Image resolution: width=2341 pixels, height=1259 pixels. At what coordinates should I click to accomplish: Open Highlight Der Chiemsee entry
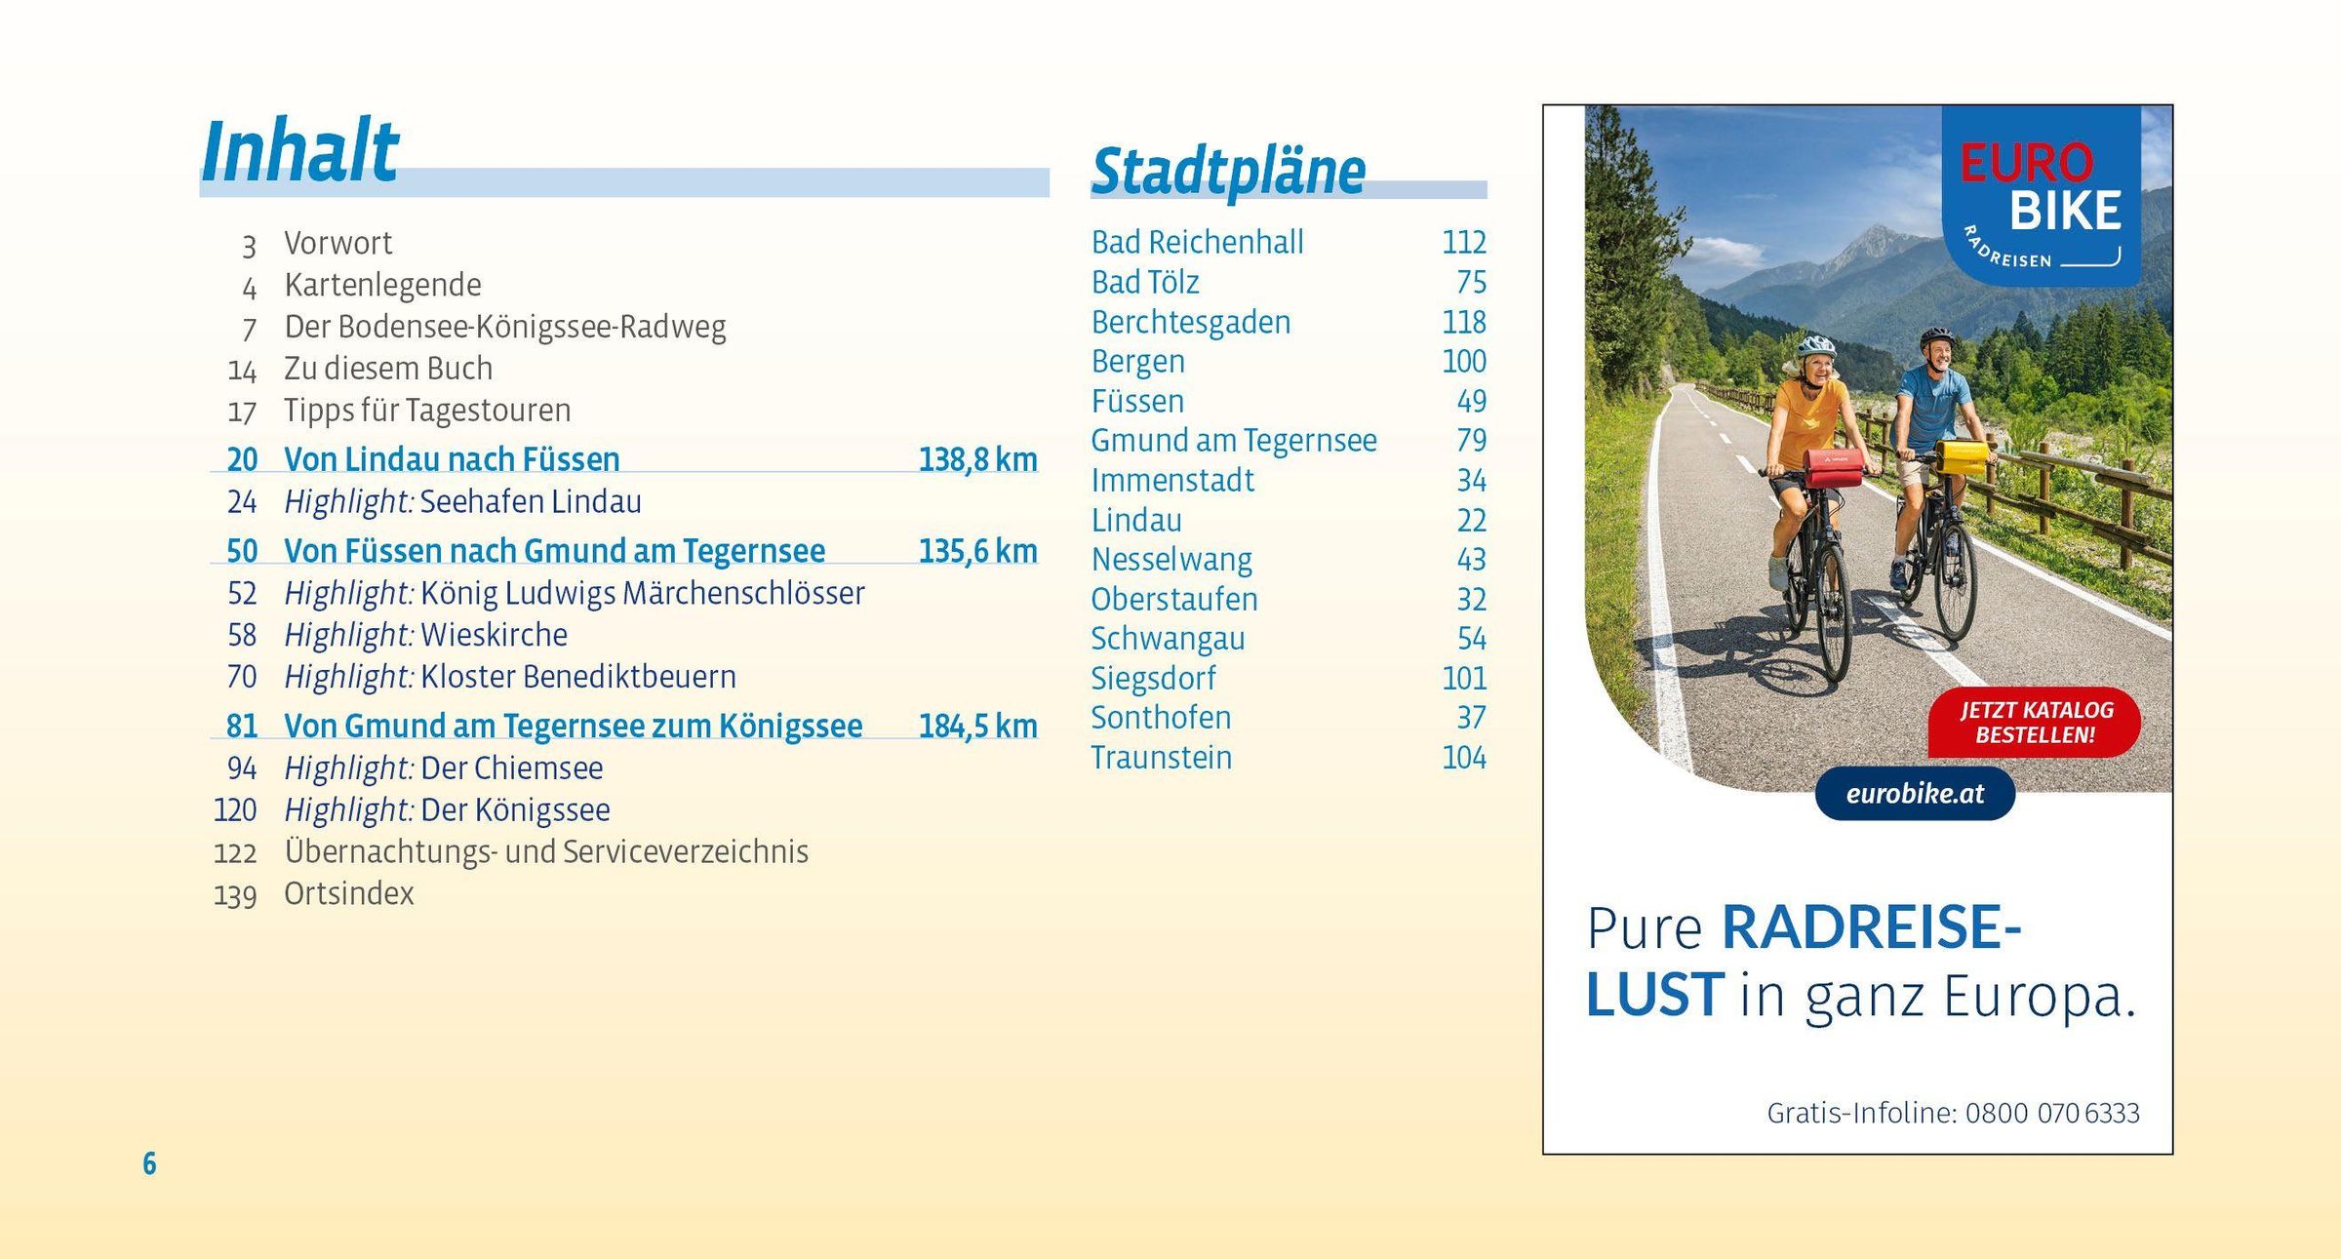point(443,768)
